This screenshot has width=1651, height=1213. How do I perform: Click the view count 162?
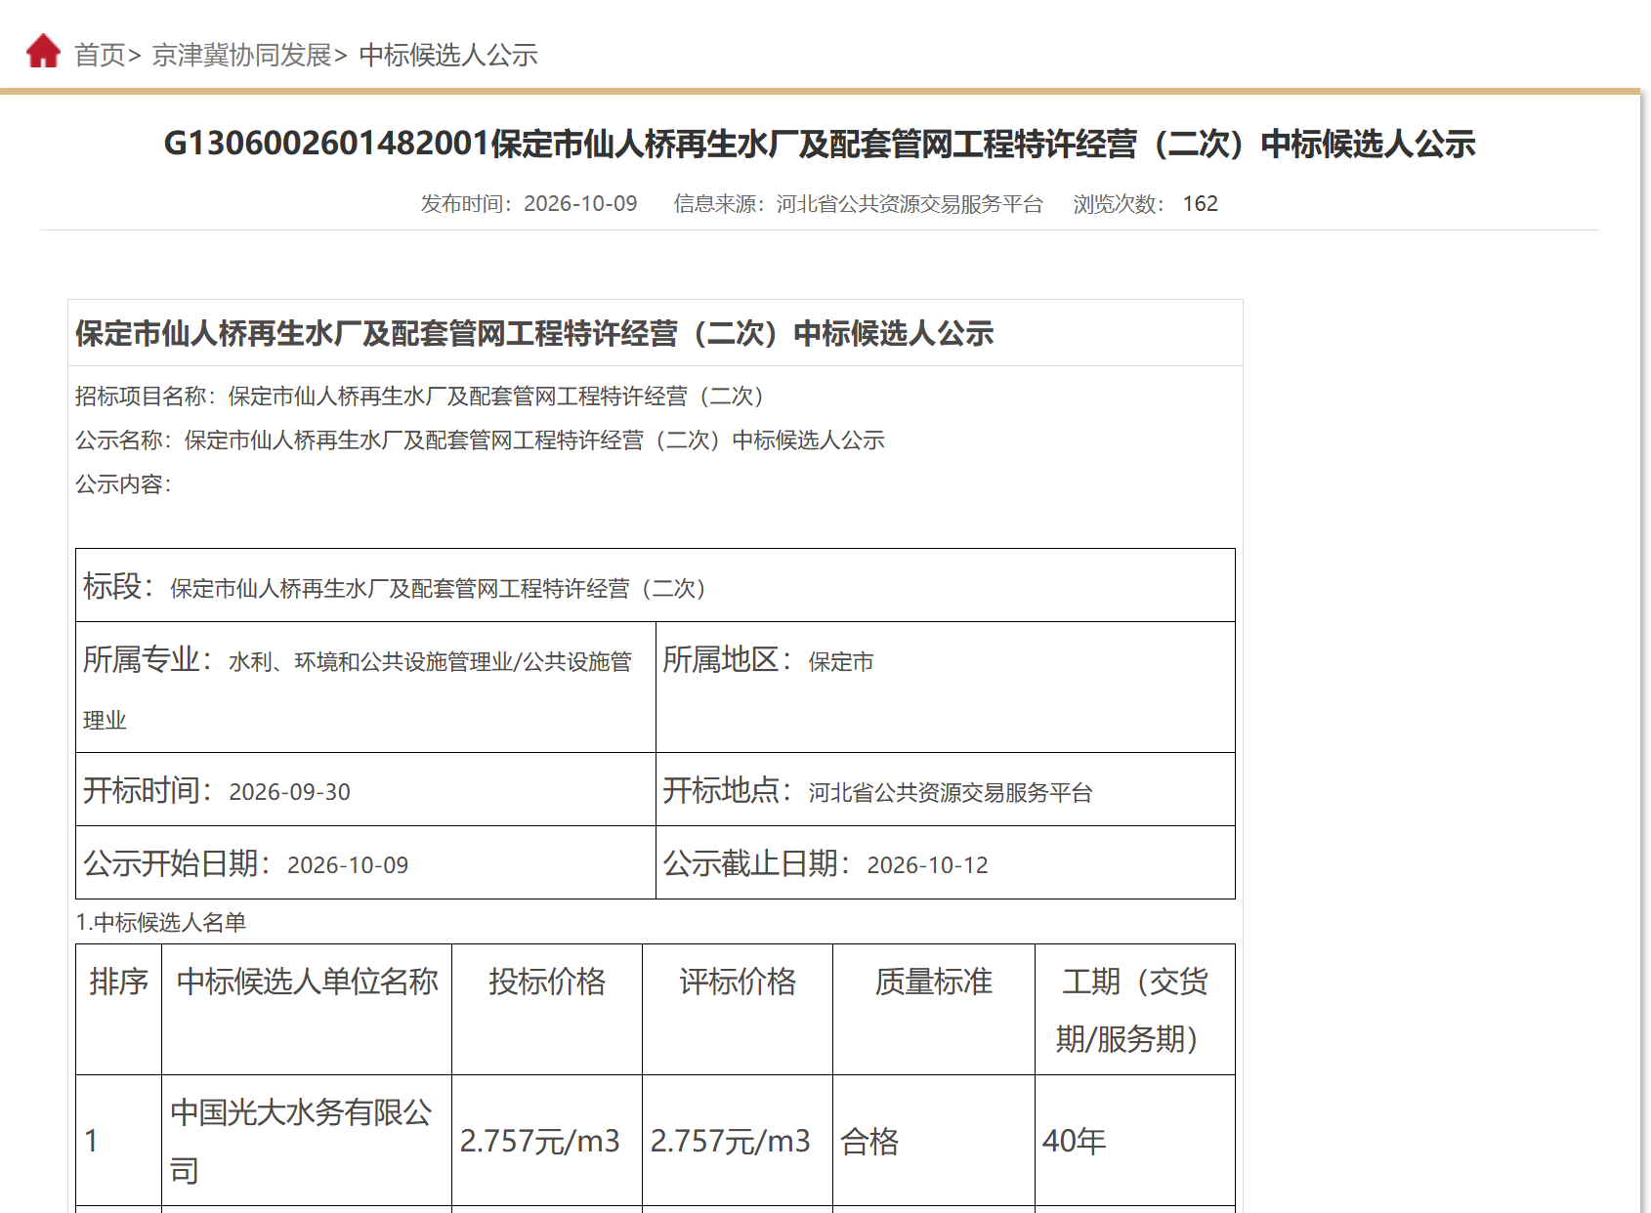point(1200,204)
